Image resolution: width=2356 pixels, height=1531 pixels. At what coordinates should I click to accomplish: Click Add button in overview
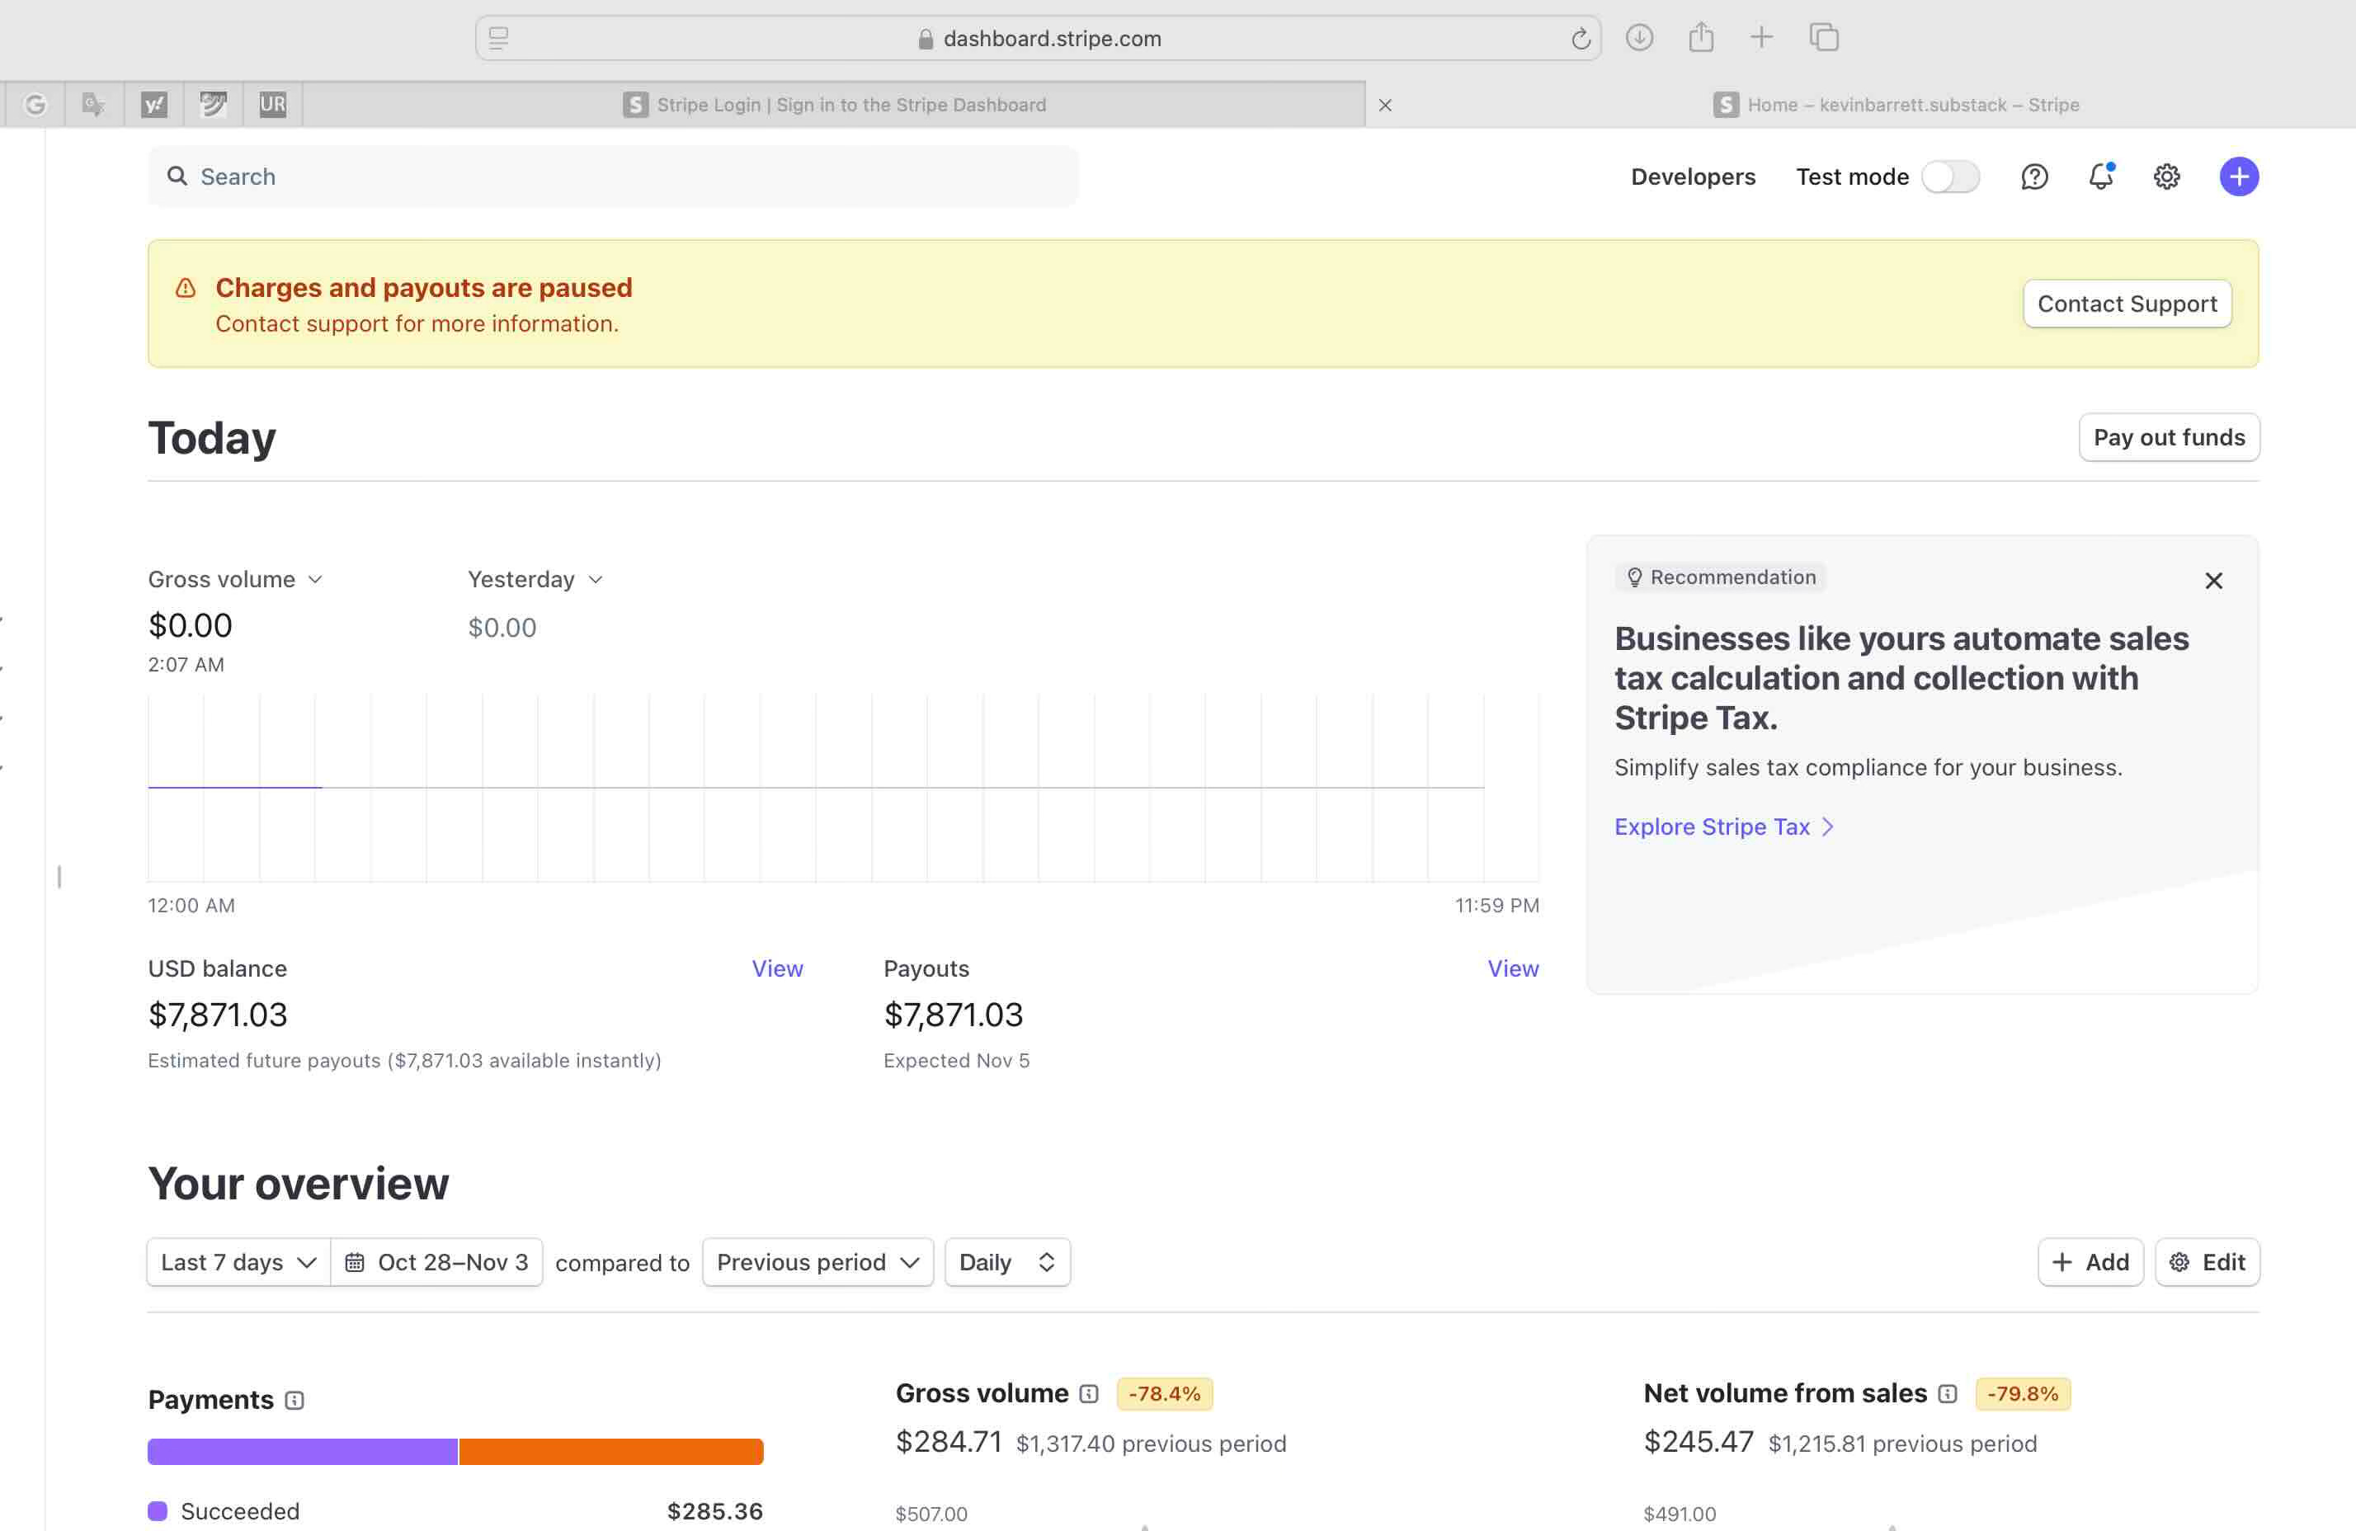[x=2090, y=1263]
